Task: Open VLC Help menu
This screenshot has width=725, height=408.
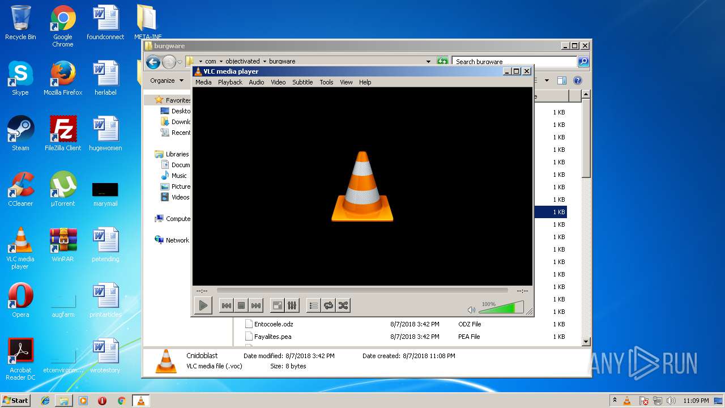Action: tap(365, 82)
